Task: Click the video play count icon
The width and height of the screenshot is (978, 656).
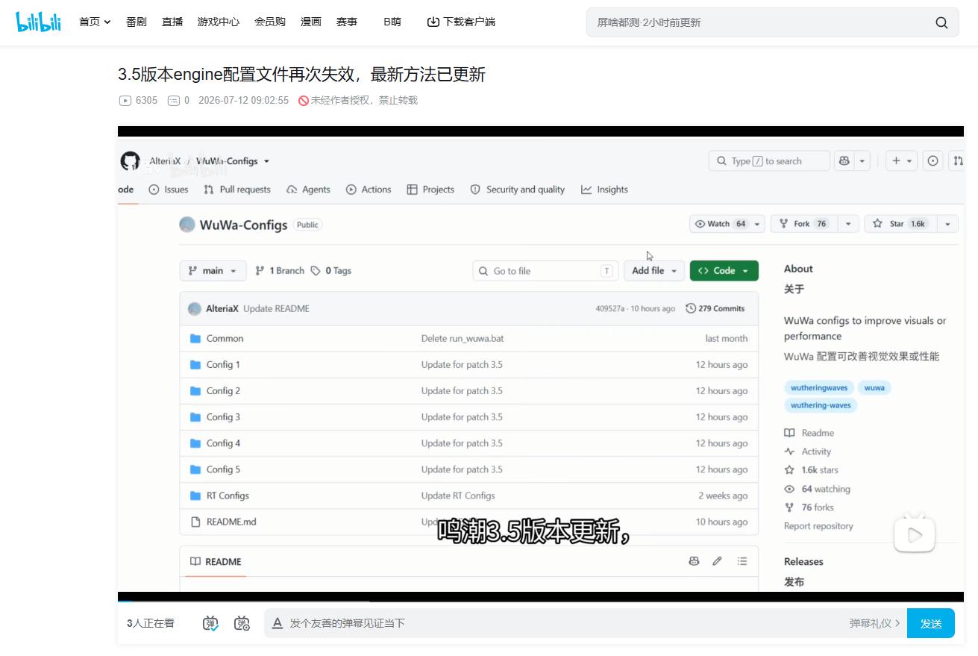Action: pos(125,100)
